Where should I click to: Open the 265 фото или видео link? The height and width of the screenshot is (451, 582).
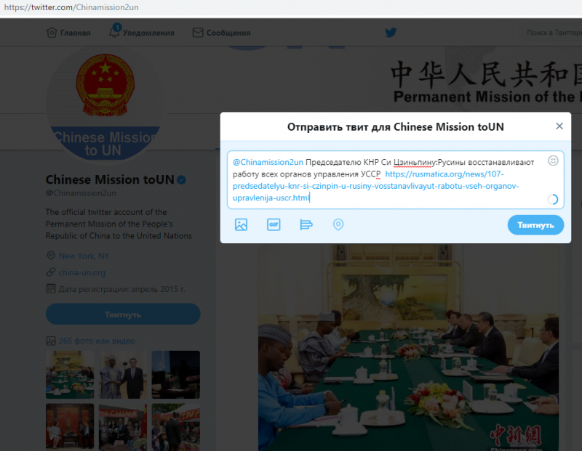97,341
